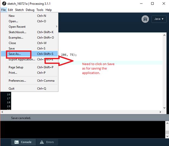Open the Tools menu
169x146 pixels.
pos(40,10)
